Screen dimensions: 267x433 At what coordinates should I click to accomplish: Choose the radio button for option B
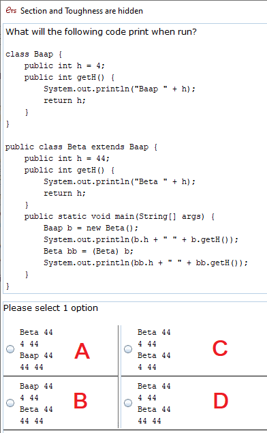tap(10, 403)
